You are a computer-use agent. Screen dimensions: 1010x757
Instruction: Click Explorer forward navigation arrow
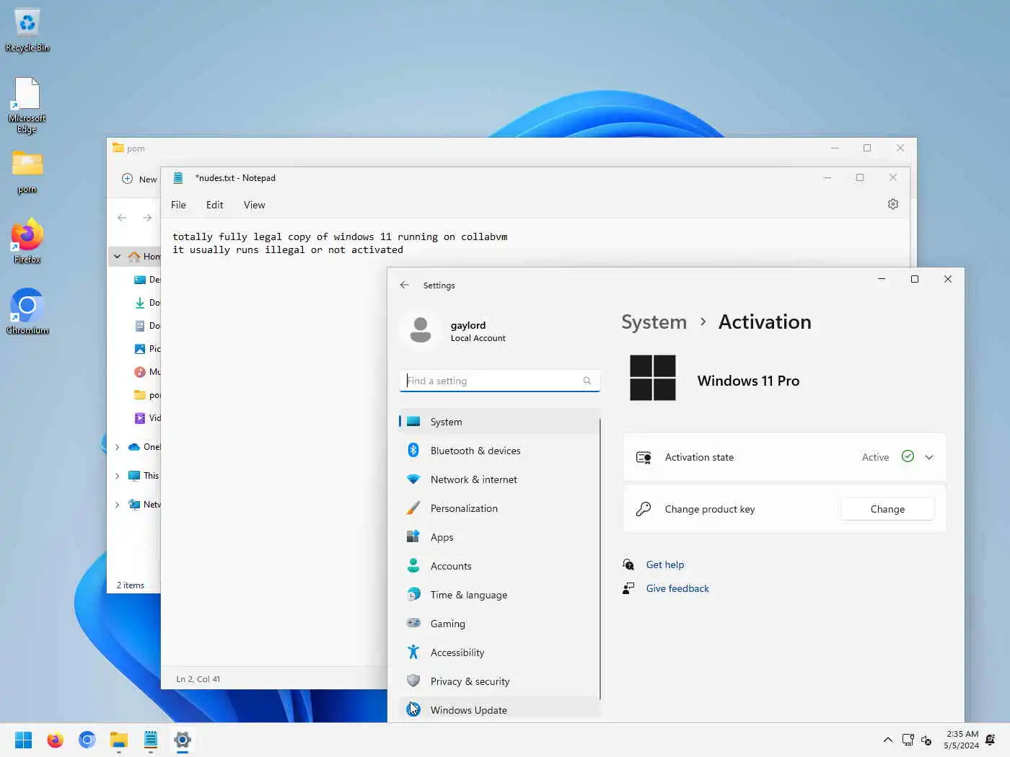pos(147,218)
